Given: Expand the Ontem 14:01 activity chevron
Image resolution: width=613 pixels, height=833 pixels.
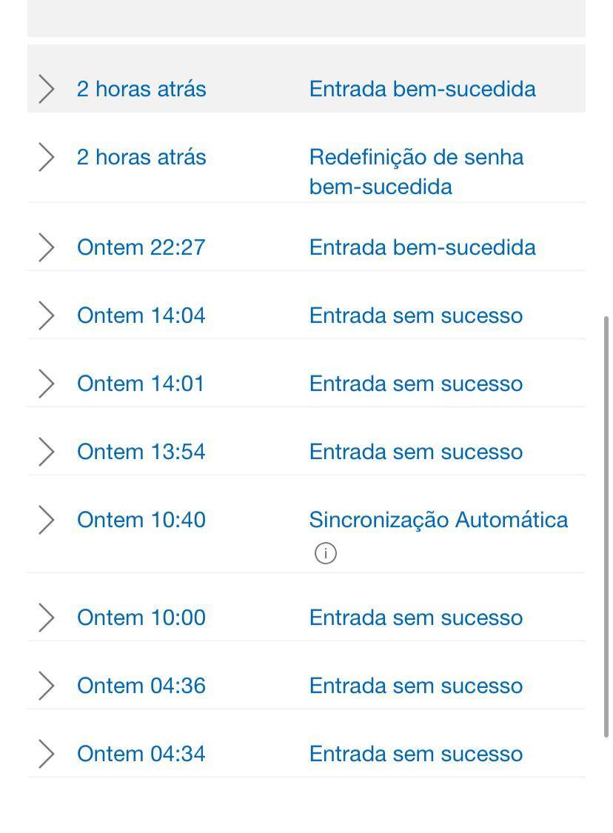Looking at the screenshot, I should 46,384.
